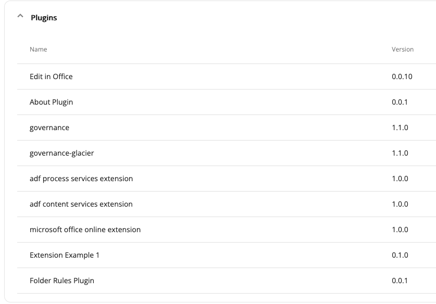The width and height of the screenshot is (436, 304).
Task: Click the Version column header
Action: tap(402, 49)
